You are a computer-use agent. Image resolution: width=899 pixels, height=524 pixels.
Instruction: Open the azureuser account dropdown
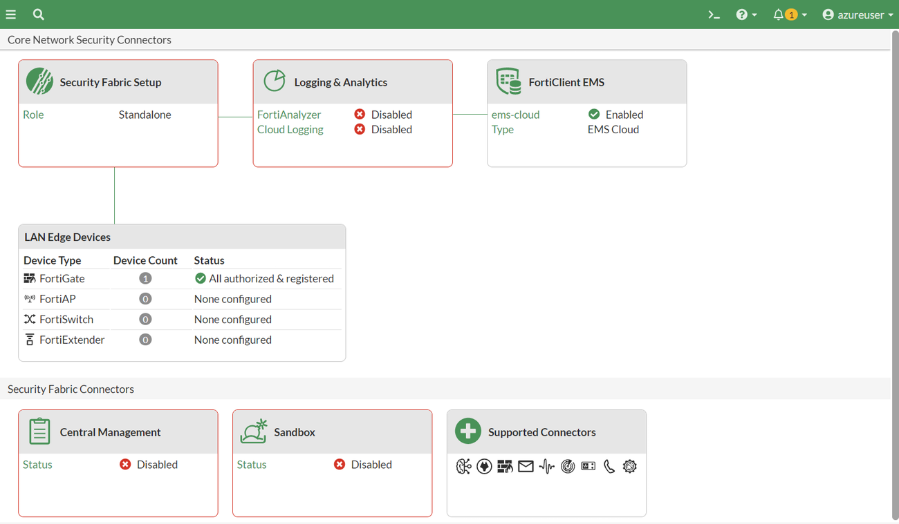858,14
